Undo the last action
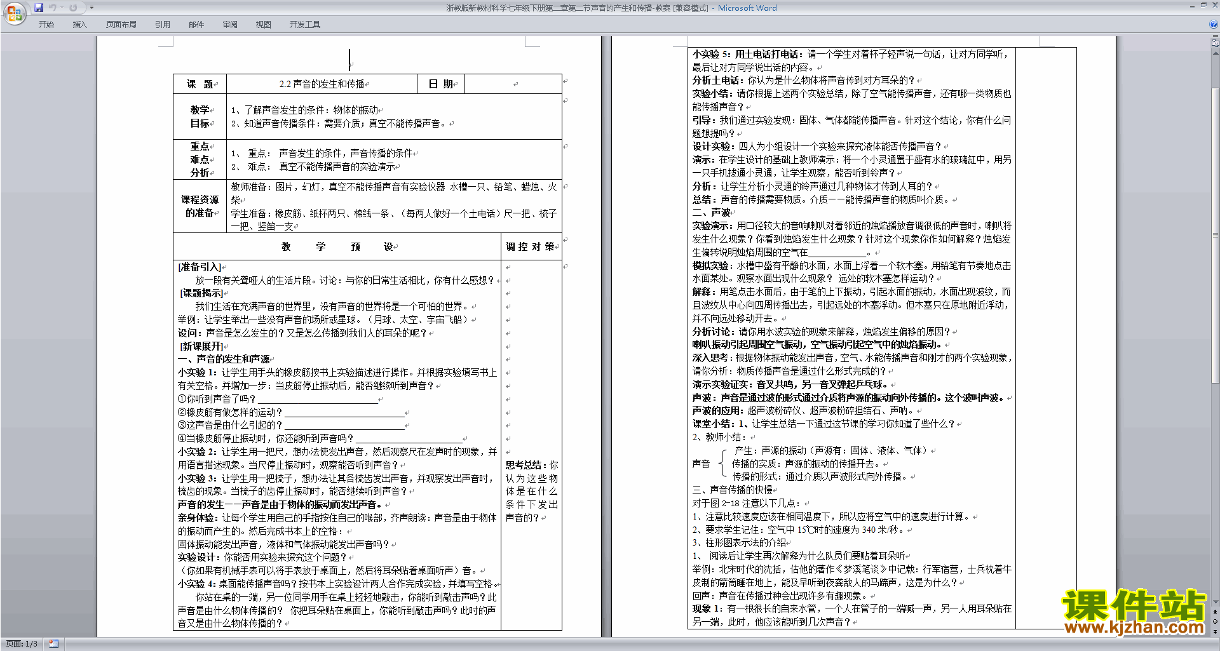1220x651 pixels. coord(53,8)
